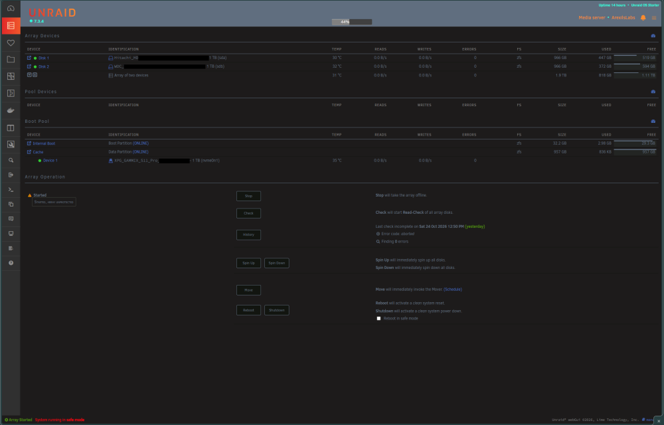Image resolution: width=664 pixels, height=425 pixels.
Task: Open the mover Schedule link
Action: click(453, 290)
